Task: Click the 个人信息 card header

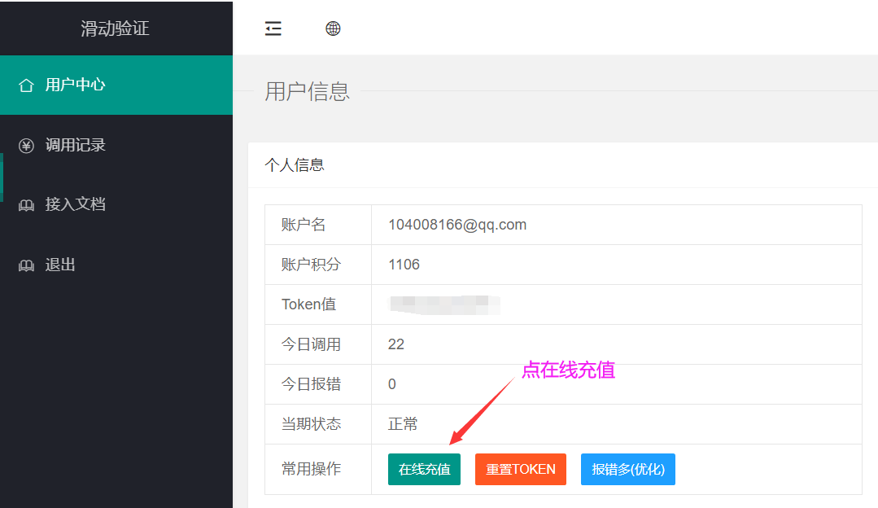Action: [x=295, y=165]
